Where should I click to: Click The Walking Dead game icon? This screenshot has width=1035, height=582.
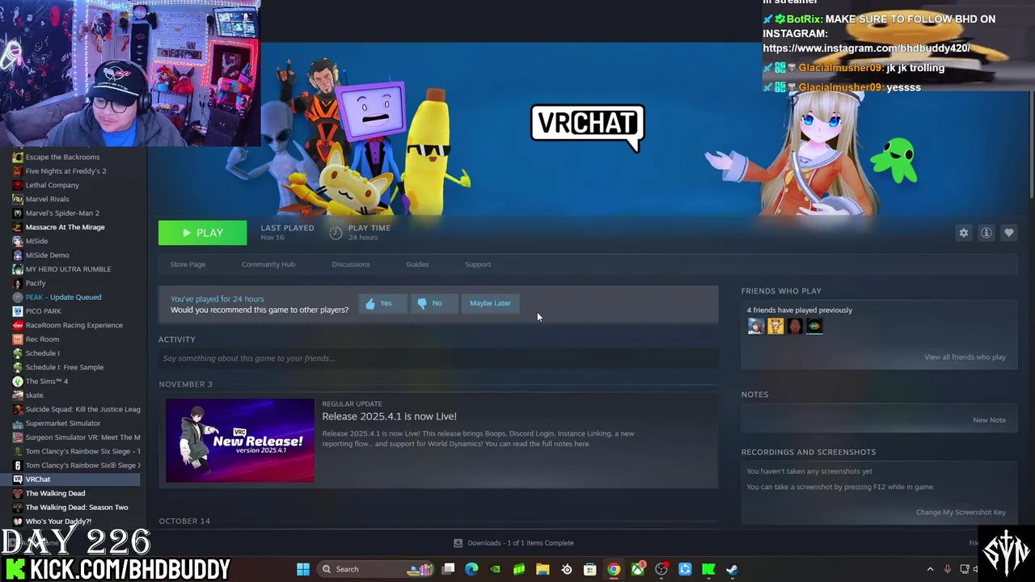18,493
